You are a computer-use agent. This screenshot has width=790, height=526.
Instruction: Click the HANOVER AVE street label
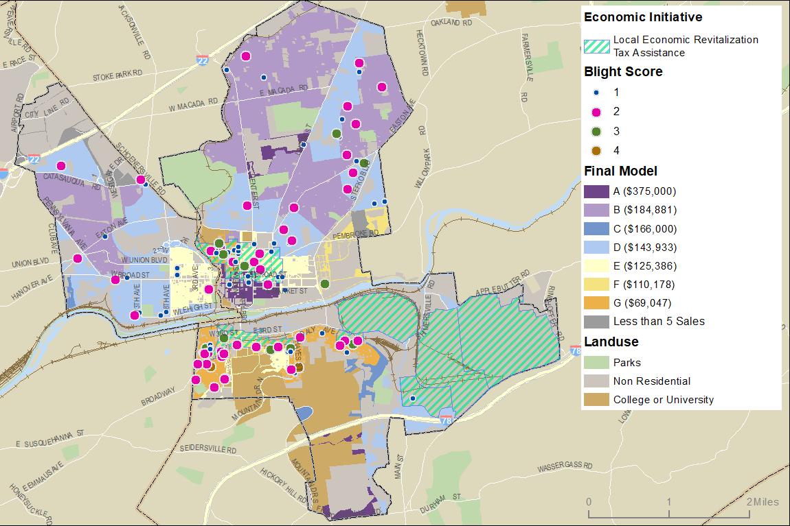coord(32,289)
